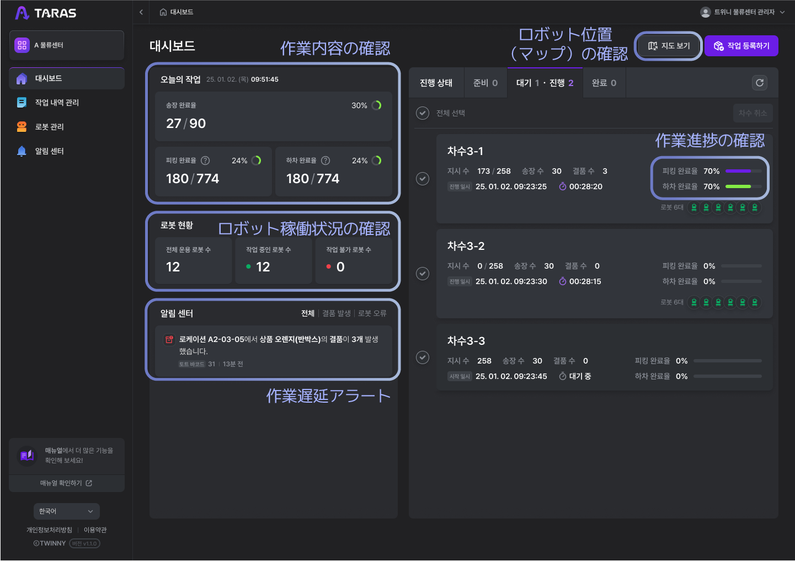Toggle the 전체 선택 checkbox
This screenshot has width=795, height=561.
point(423,113)
